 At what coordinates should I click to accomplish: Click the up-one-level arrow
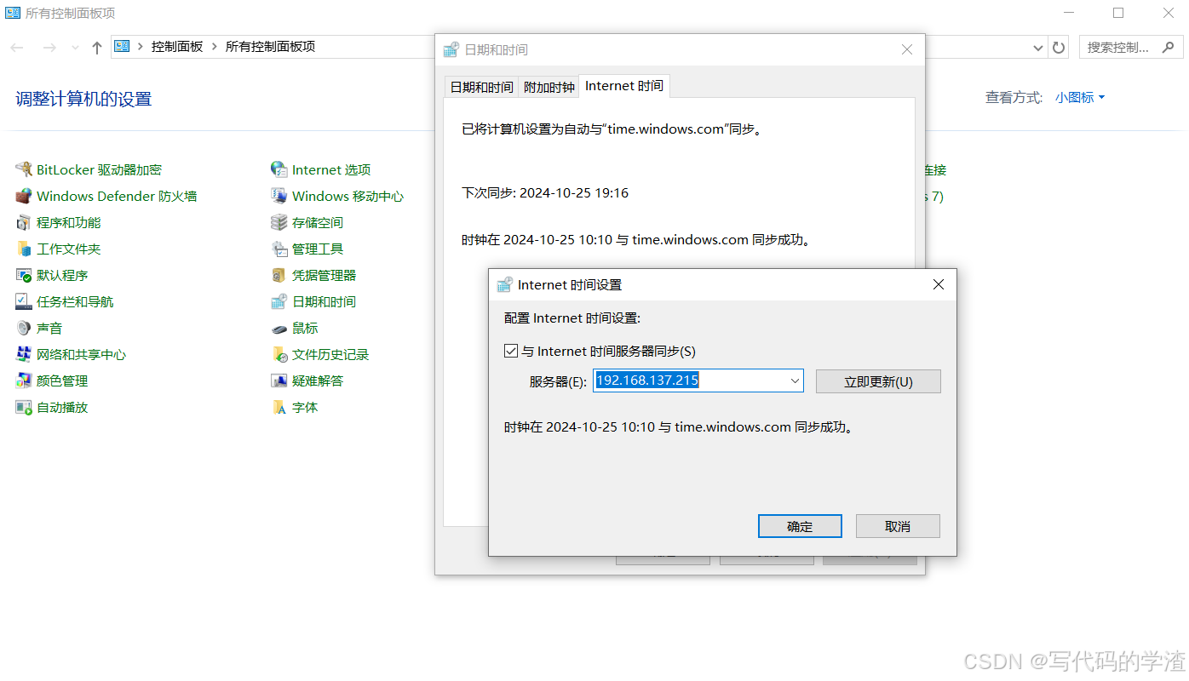[x=96, y=48]
